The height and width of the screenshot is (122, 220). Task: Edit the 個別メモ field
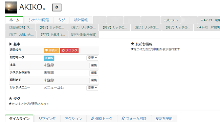click(94, 80)
